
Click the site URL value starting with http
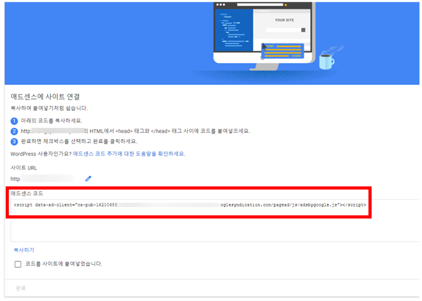click(x=42, y=179)
